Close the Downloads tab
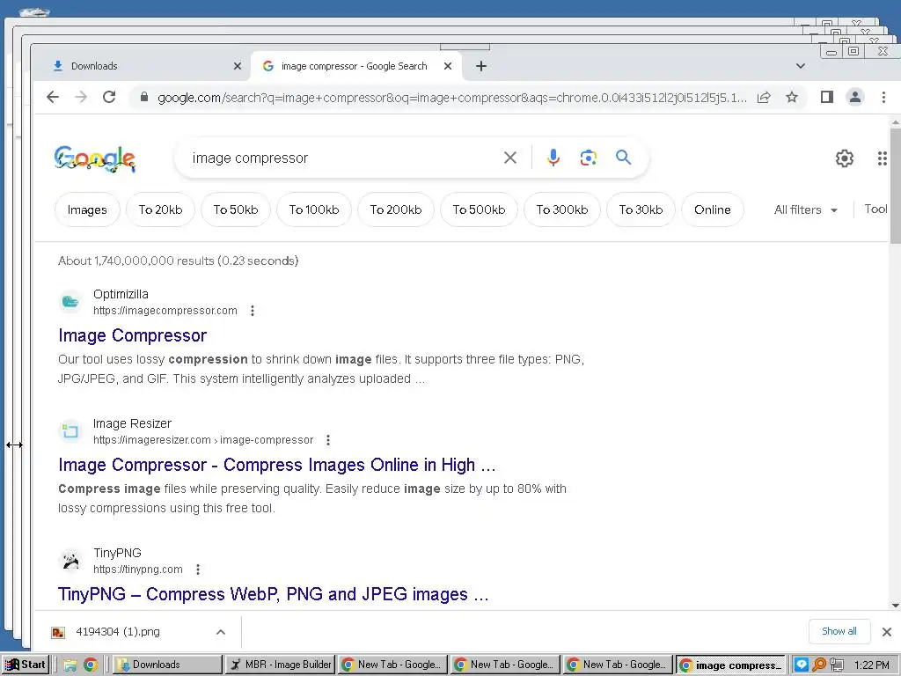 [238, 66]
